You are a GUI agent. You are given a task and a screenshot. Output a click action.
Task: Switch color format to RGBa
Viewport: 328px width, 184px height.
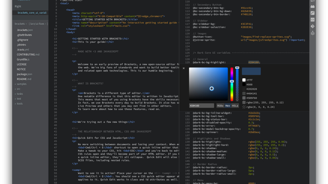pyautogui.click(x=220, y=105)
